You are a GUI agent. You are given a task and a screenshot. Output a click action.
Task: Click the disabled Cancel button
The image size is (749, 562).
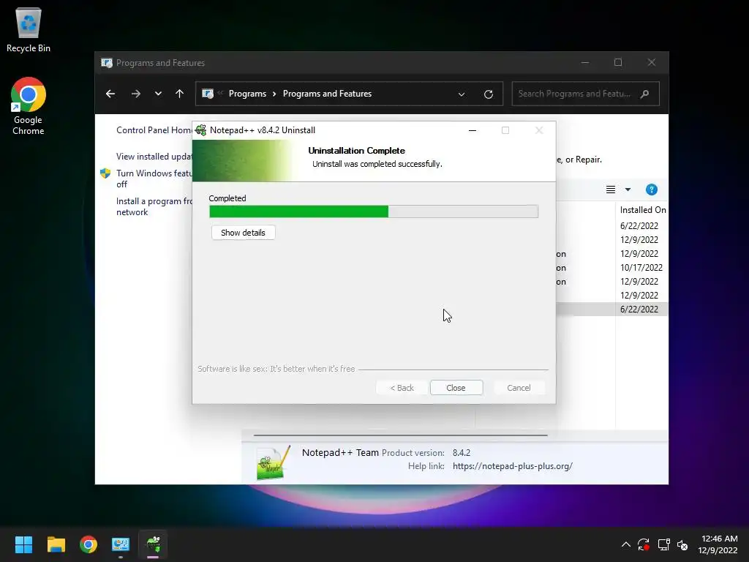coord(519,388)
